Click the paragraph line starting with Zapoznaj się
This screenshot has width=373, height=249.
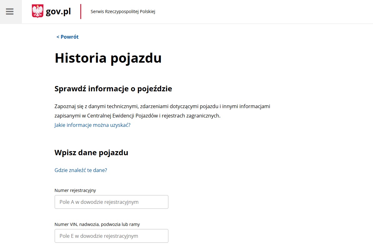point(162,106)
